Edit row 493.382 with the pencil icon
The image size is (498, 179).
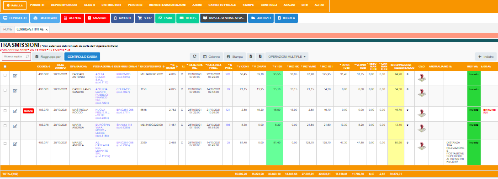[15, 76]
